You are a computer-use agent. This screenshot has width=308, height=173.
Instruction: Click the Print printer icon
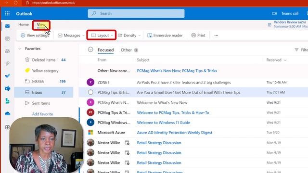click(x=193, y=35)
